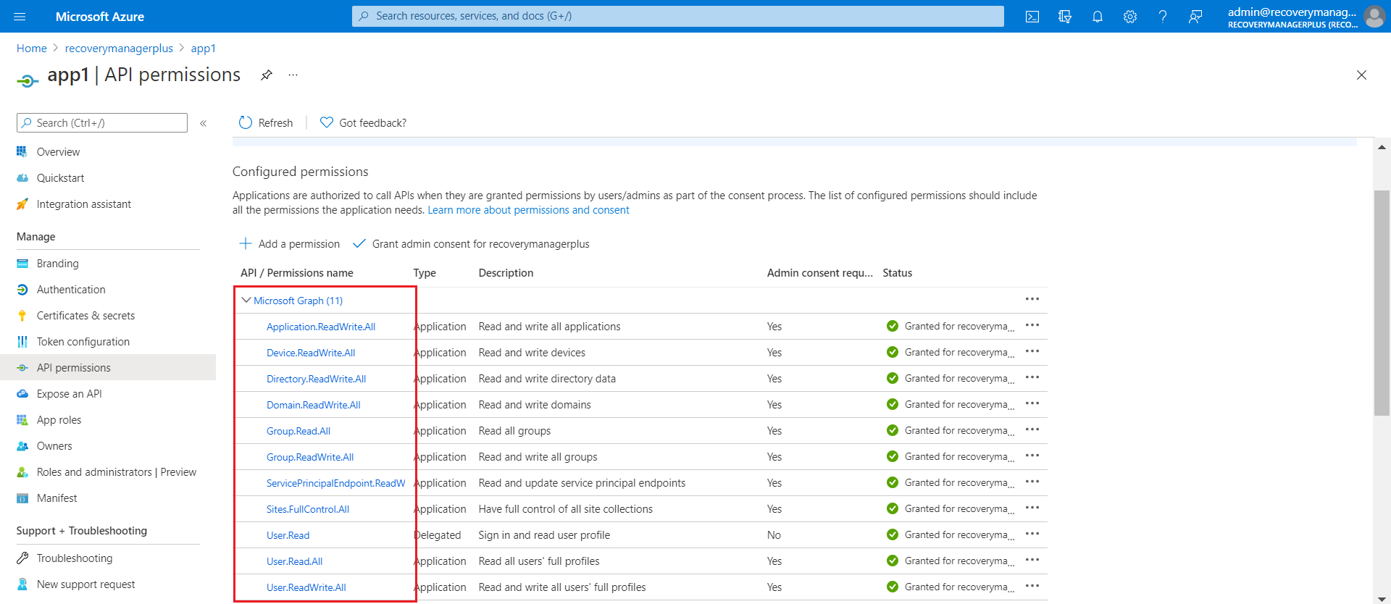
Task: Open Learn more about permissions and consent
Action: pyautogui.click(x=528, y=210)
